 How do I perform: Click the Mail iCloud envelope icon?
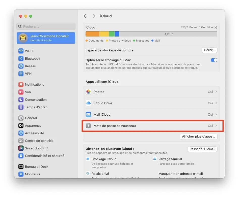88,114
